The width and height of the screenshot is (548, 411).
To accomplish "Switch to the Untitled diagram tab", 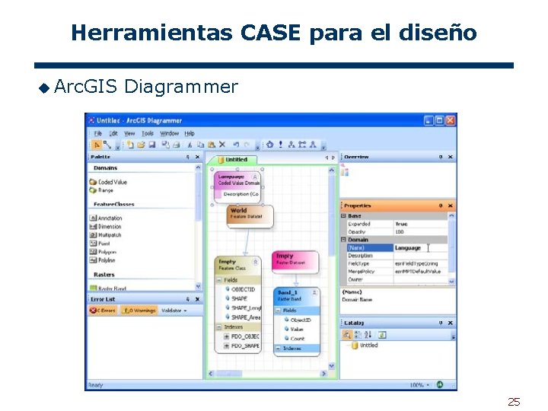I will point(233,160).
